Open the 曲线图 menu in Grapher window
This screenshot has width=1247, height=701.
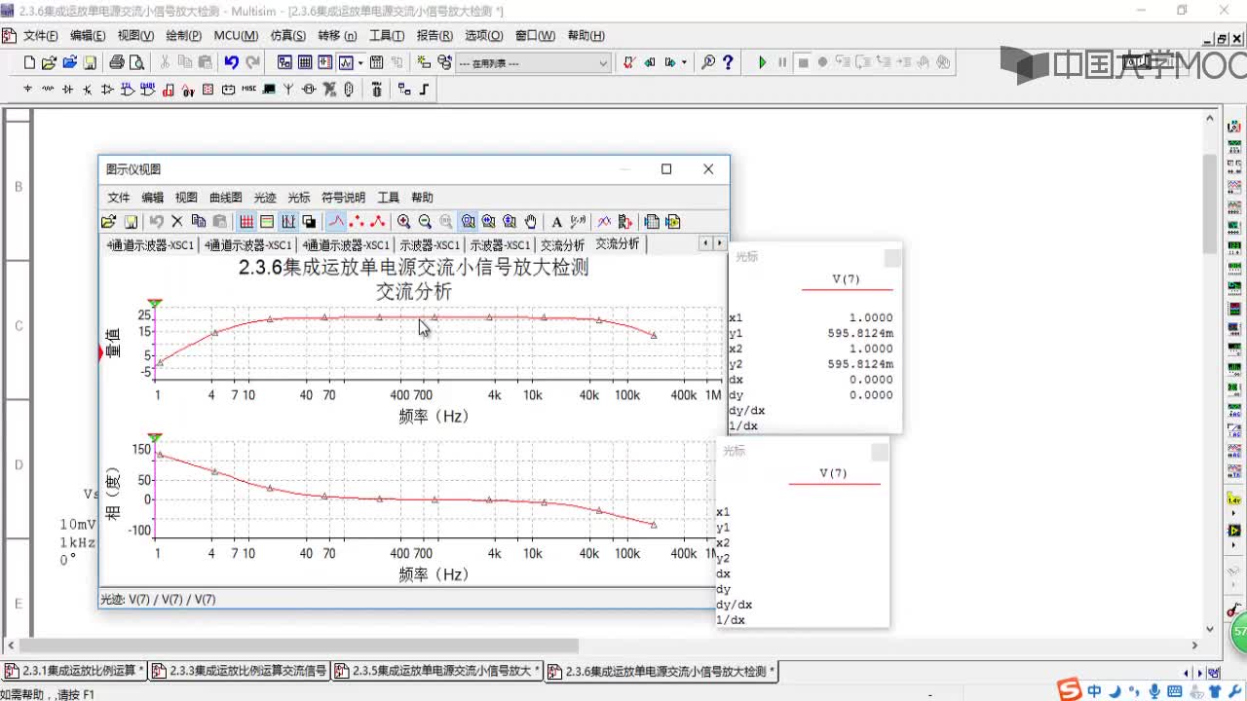coord(225,198)
